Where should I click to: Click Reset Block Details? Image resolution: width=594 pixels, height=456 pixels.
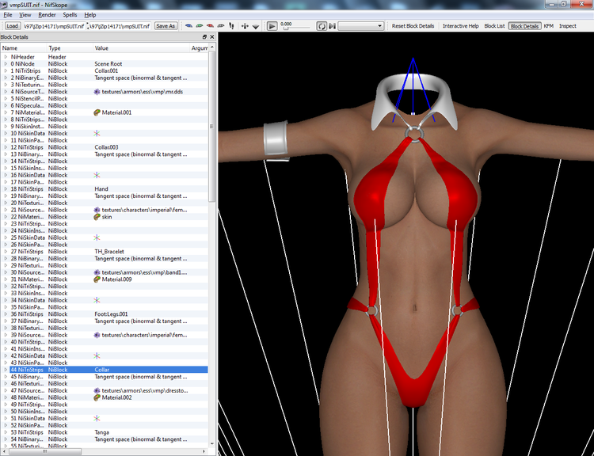(413, 26)
